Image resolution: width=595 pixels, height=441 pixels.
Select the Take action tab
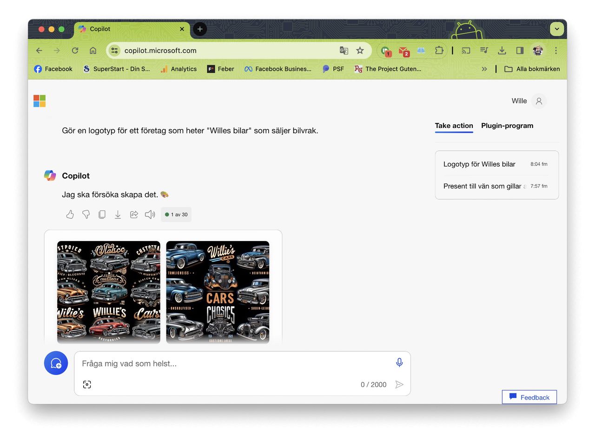(454, 126)
